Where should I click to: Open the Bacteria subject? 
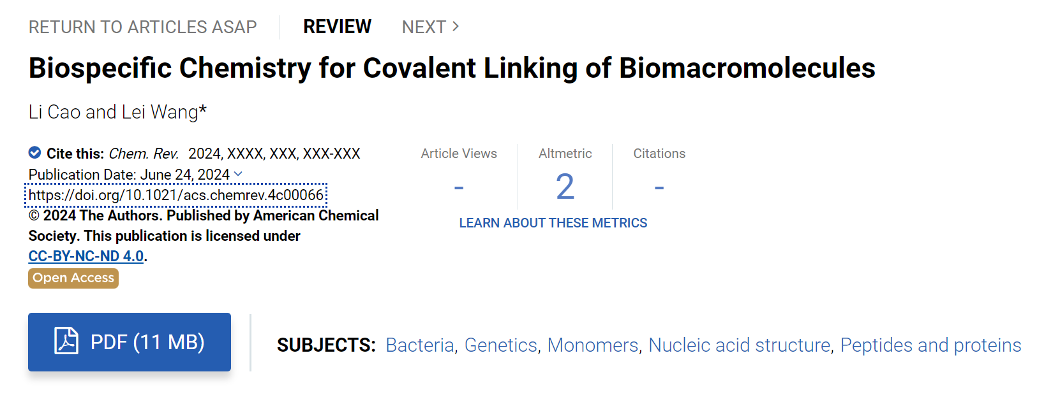click(420, 345)
